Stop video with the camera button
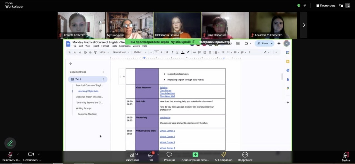Image resolution: width=355 pixels, height=164 pixels. click(x=31, y=155)
